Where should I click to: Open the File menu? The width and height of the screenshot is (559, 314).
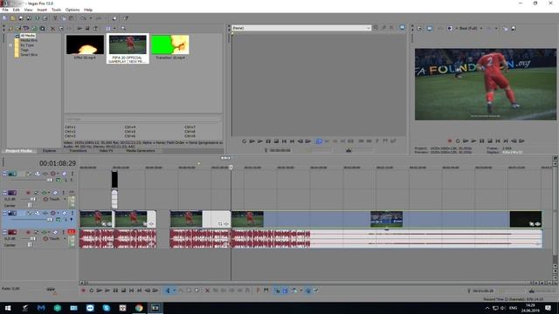(5, 10)
